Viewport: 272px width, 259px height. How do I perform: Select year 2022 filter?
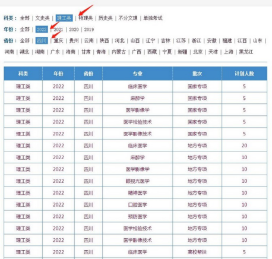pos(42,30)
